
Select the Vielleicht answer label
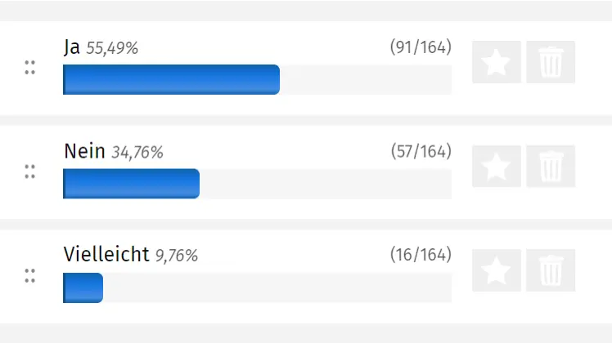106,255
